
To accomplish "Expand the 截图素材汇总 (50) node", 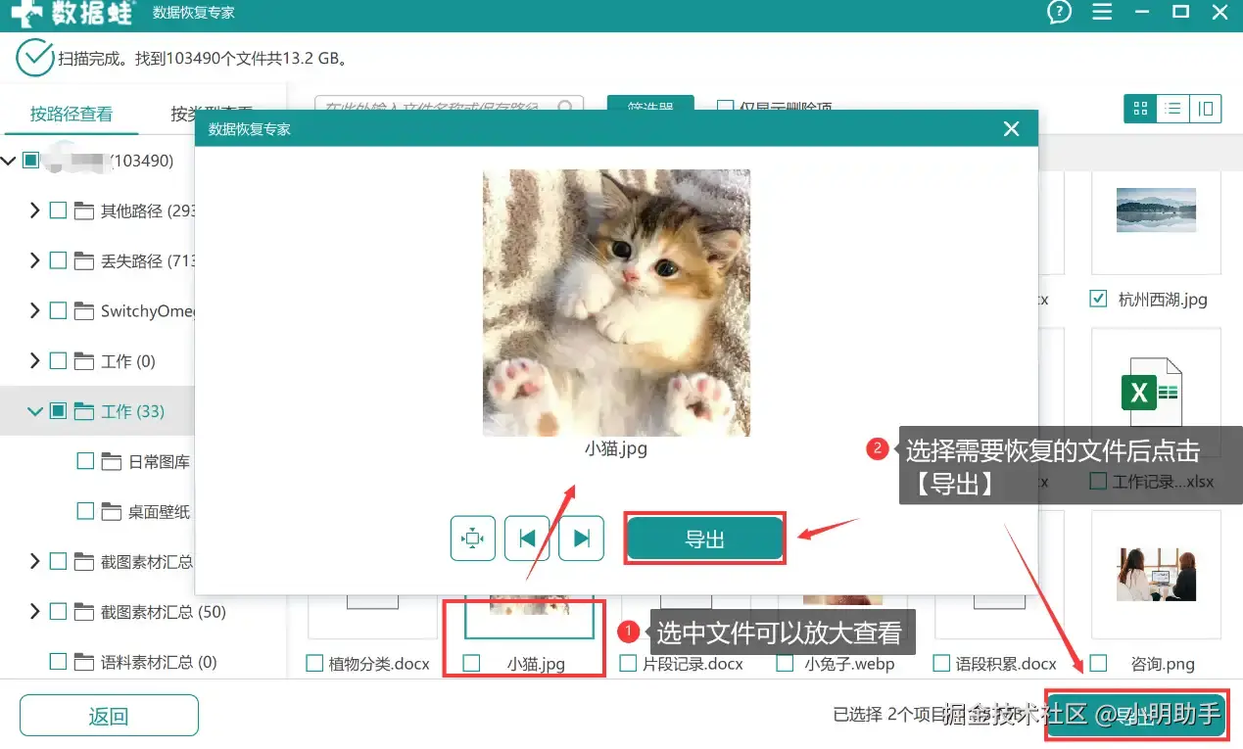I will [34, 611].
